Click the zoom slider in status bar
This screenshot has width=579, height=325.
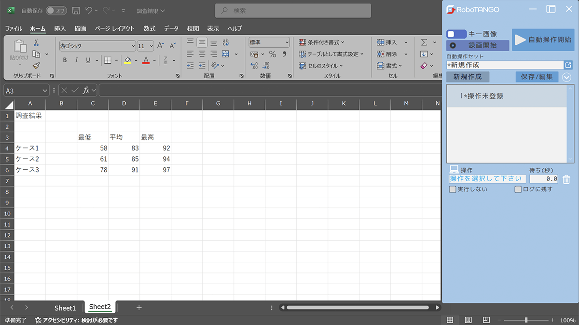pyautogui.click(x=526, y=320)
